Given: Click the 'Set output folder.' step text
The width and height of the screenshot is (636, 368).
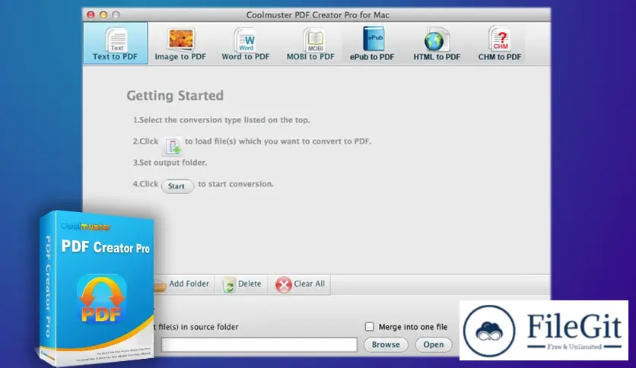Looking at the screenshot, I should click(x=170, y=163).
